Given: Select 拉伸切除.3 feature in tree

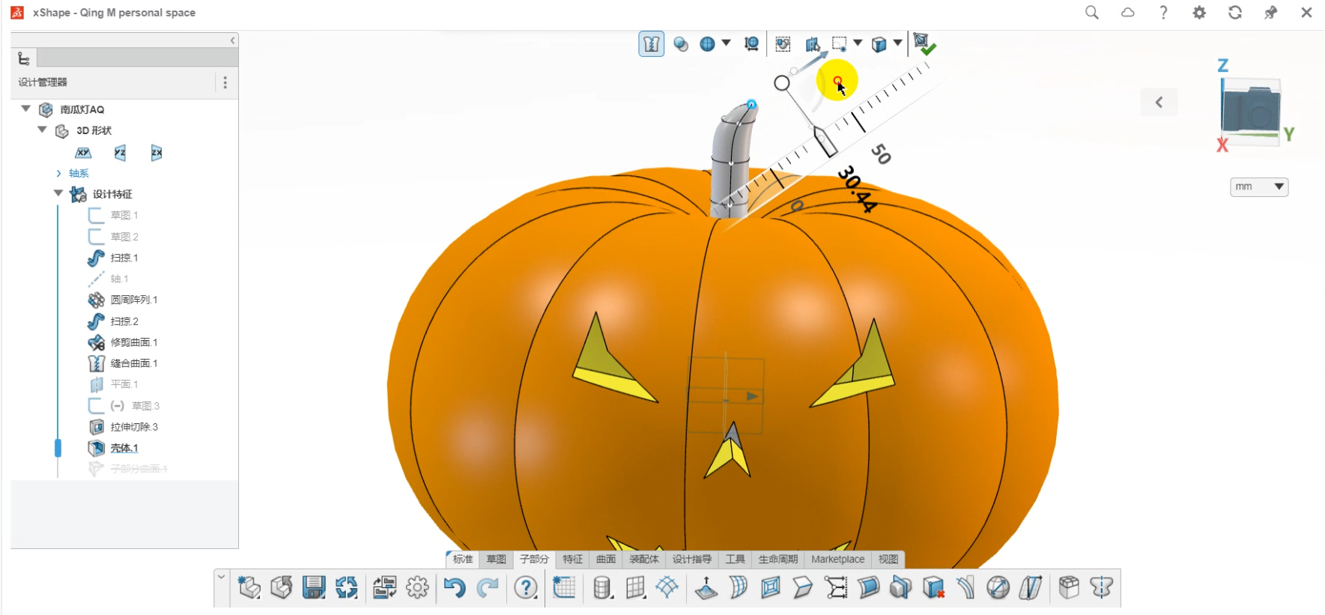Looking at the screenshot, I should (134, 427).
